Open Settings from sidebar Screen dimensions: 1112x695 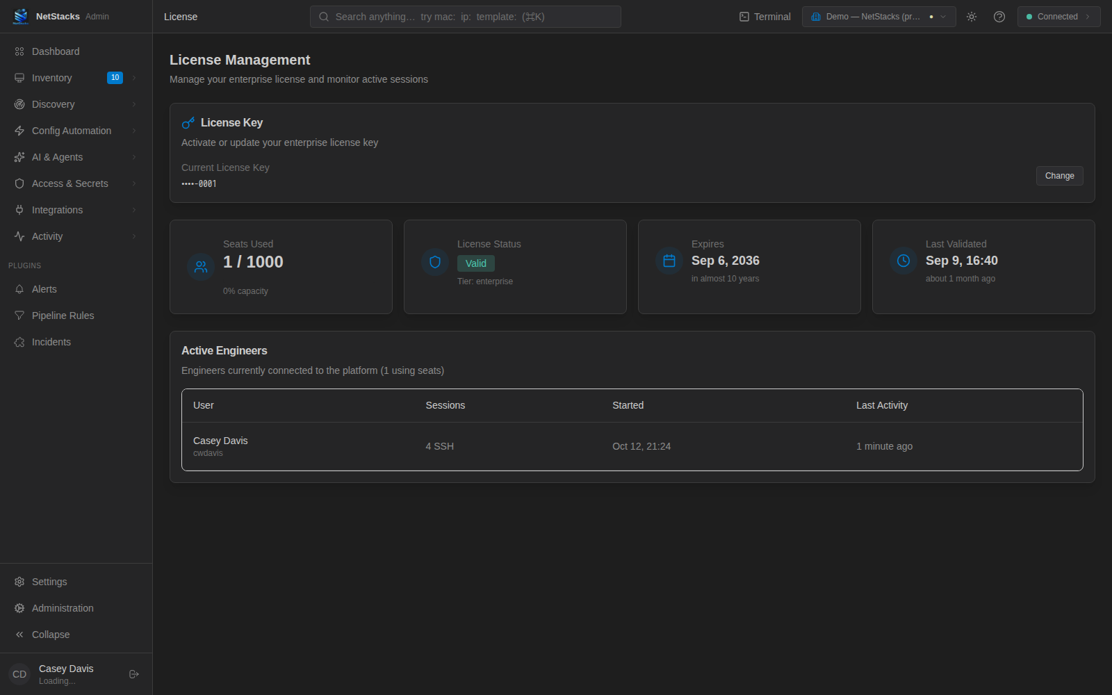coord(76,582)
